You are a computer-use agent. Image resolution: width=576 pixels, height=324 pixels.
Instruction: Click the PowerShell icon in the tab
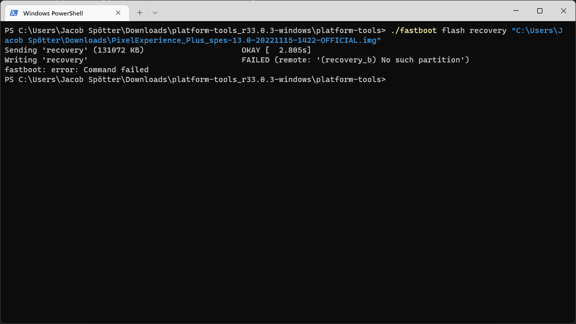14,13
